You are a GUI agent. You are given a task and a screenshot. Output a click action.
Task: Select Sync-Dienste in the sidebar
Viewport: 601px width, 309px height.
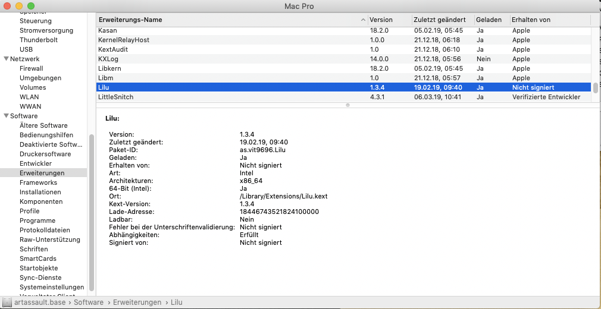click(x=40, y=278)
